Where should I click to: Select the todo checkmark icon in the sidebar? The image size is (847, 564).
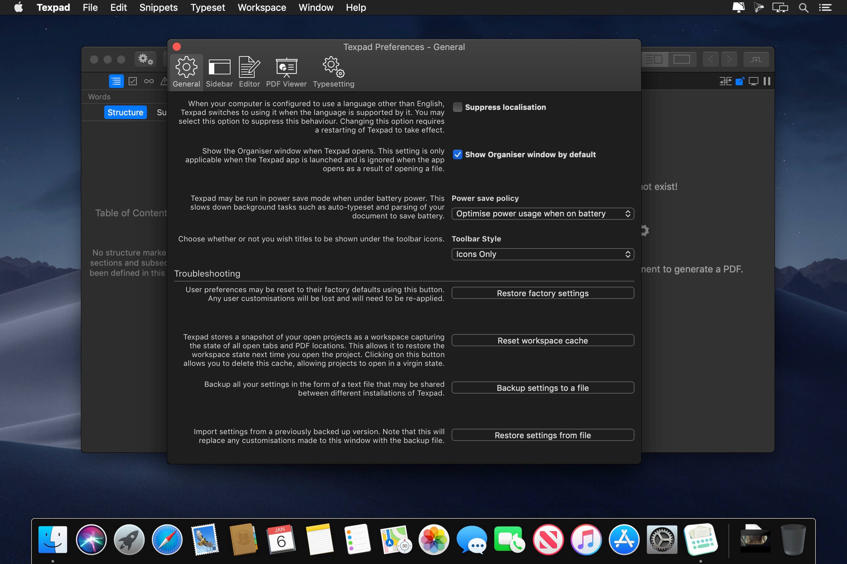point(132,81)
